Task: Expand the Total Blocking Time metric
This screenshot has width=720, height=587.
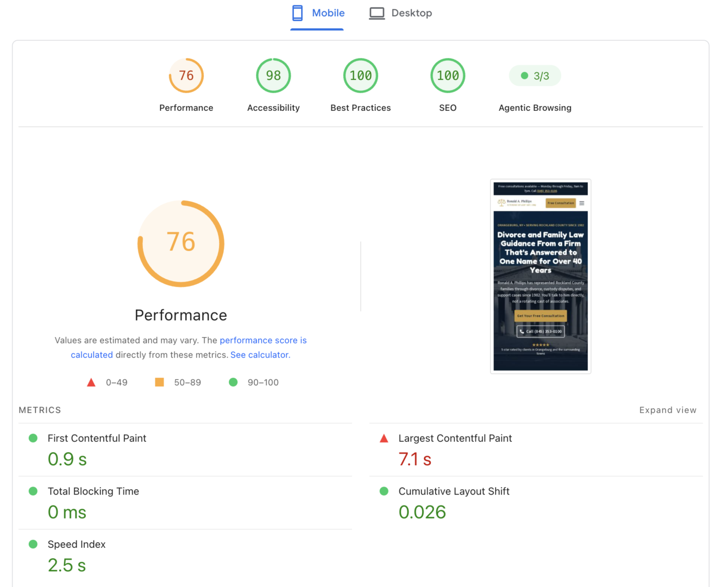Action: (185, 503)
